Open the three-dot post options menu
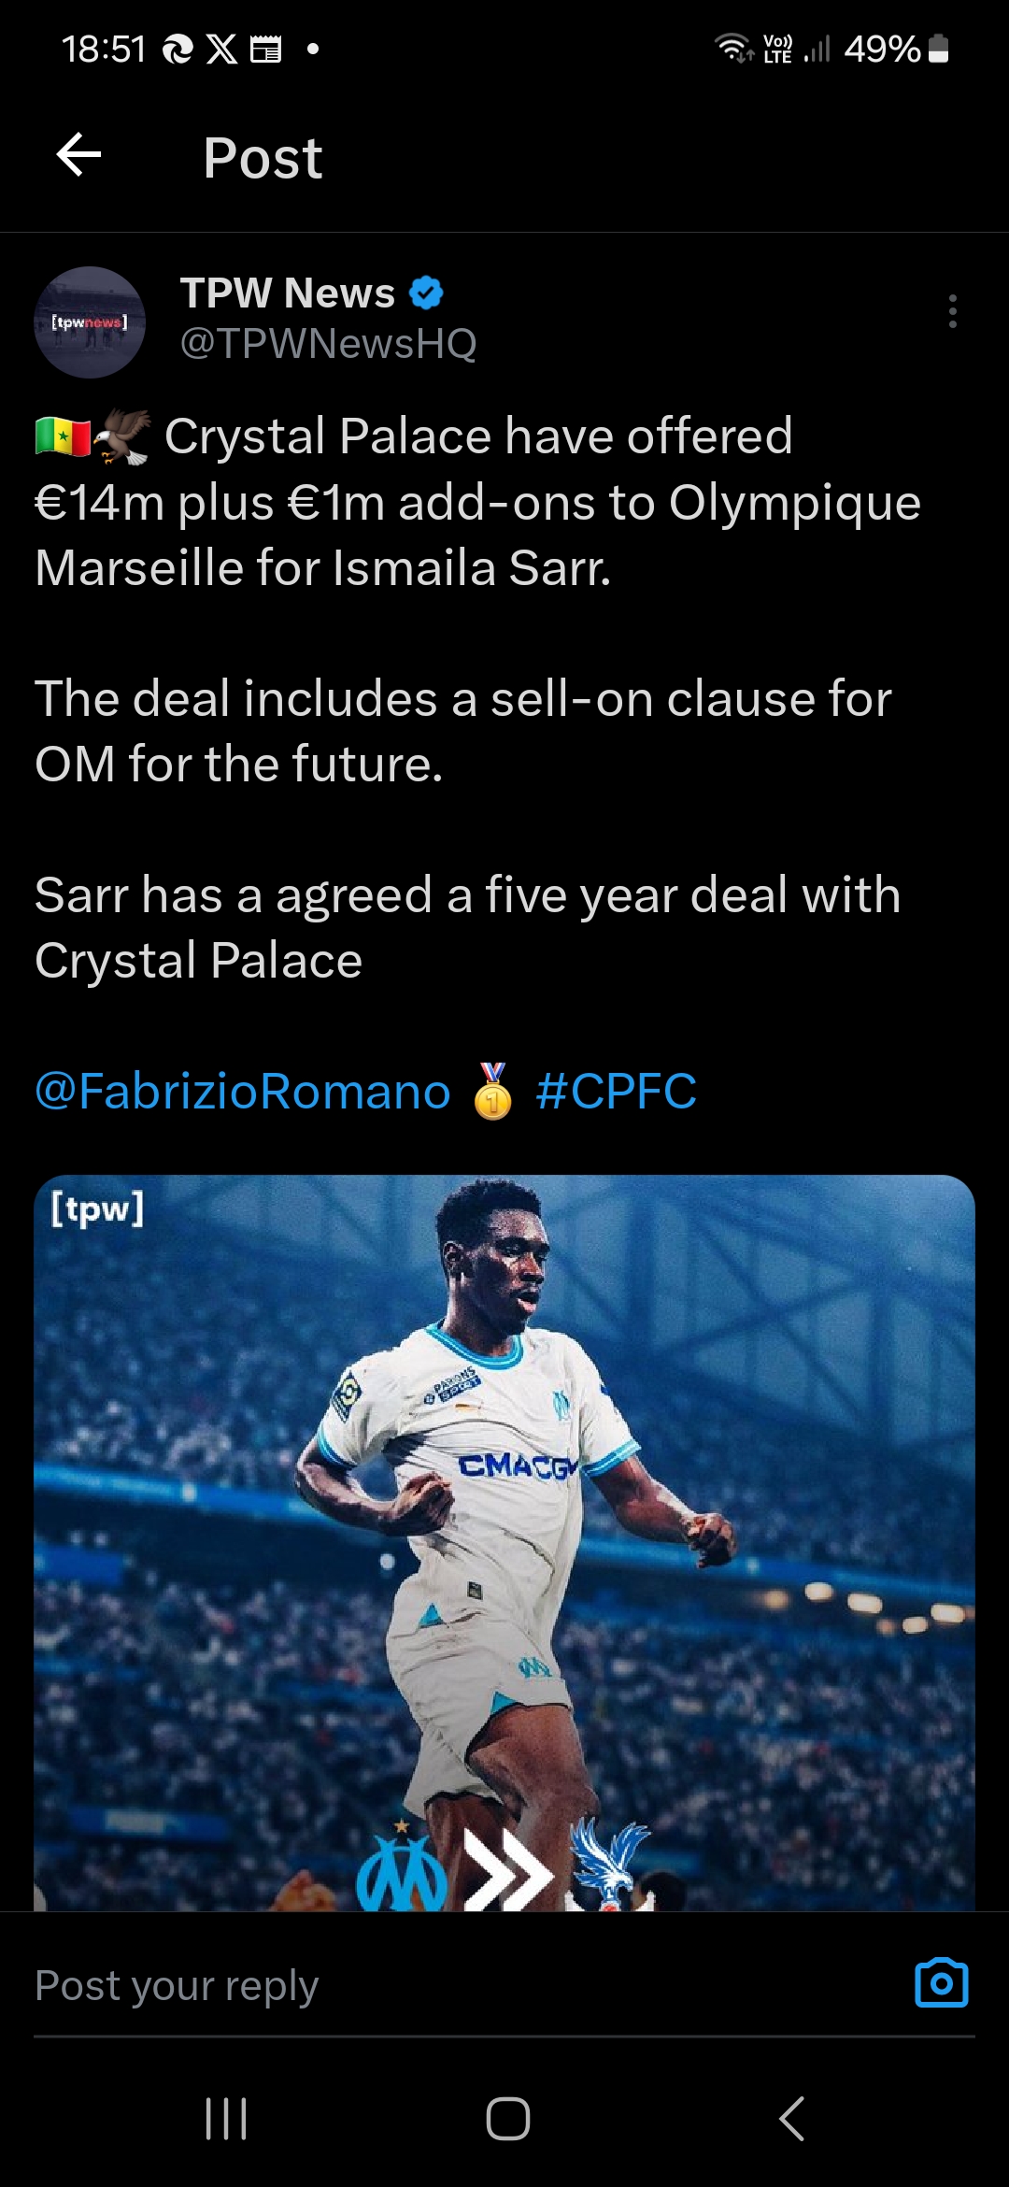The width and height of the screenshot is (1009, 2187). pos(952,311)
